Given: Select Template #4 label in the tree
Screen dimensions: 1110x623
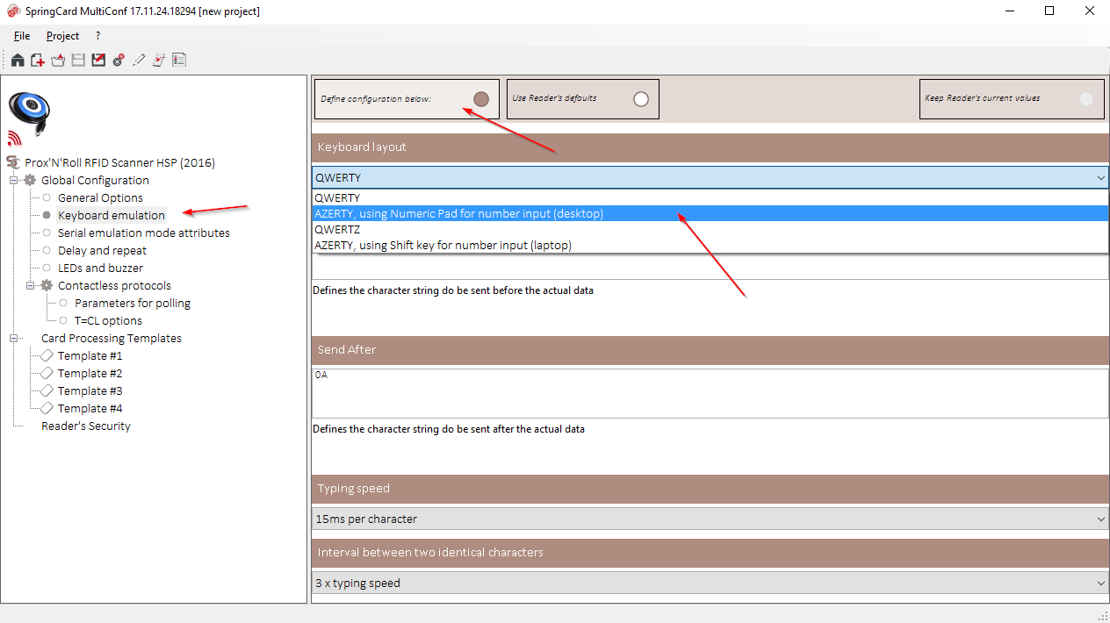Looking at the screenshot, I should click(x=90, y=408).
